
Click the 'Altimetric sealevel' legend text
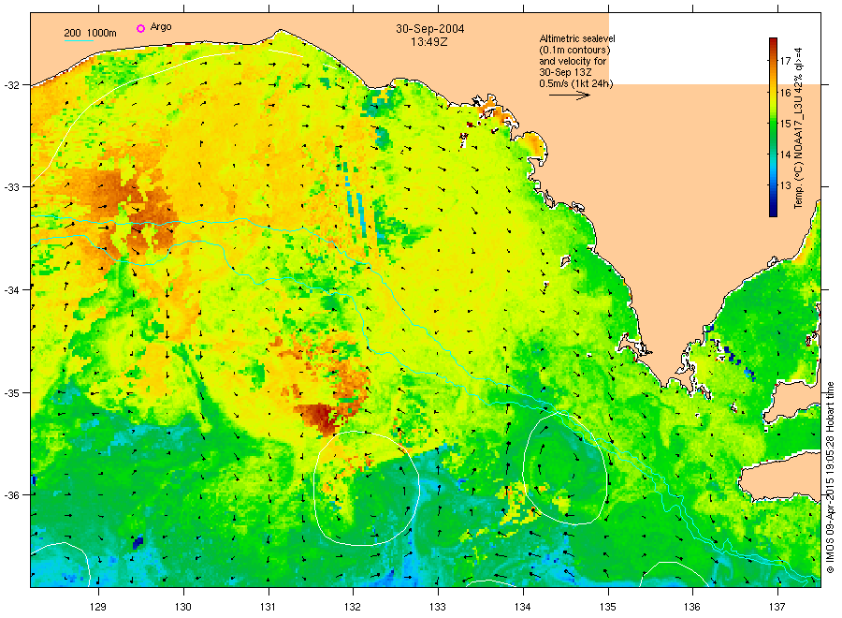click(x=577, y=38)
